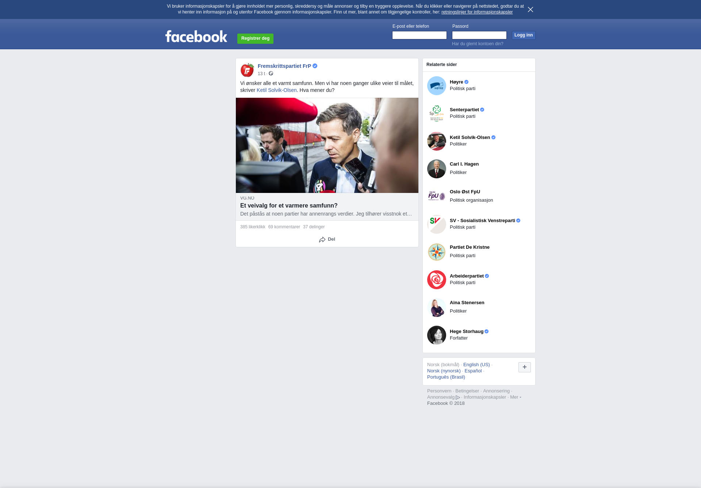Viewport: 701px width, 488px height.
Task: Click 69 kommentarer count
Action: click(284, 227)
